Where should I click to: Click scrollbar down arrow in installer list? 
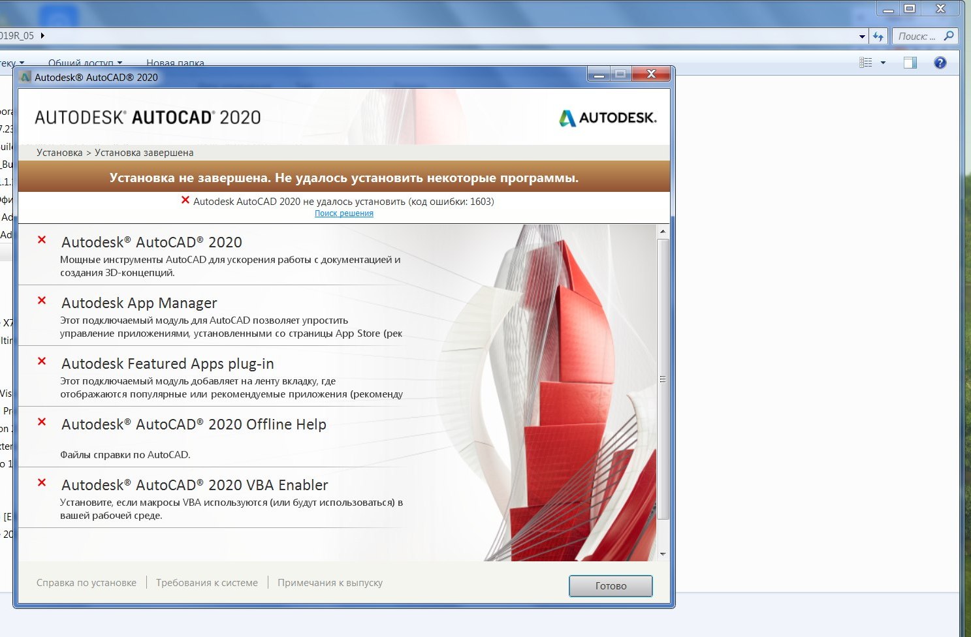663,554
